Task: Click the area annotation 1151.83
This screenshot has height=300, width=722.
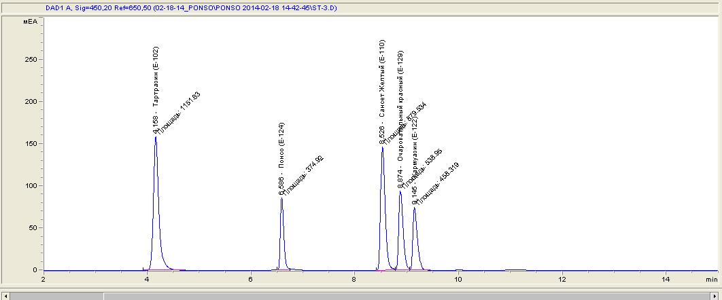Action: [180, 111]
